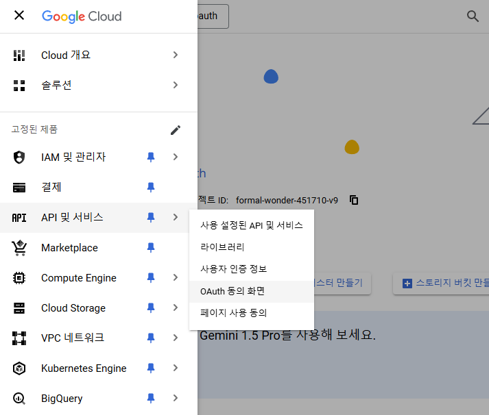The height and width of the screenshot is (415, 489).
Task: Click project ID text formal-wonder-451710-v9
Action: click(287, 200)
